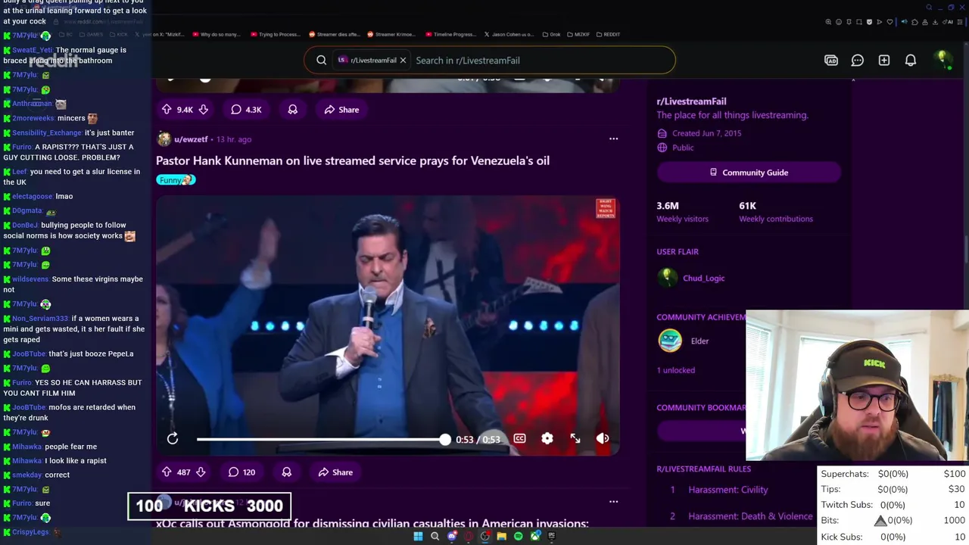Open the user avatar menu
Screen dimensions: 969x545
pos(943,60)
